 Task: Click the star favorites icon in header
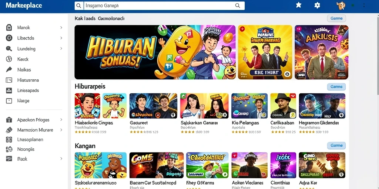click(x=299, y=5)
